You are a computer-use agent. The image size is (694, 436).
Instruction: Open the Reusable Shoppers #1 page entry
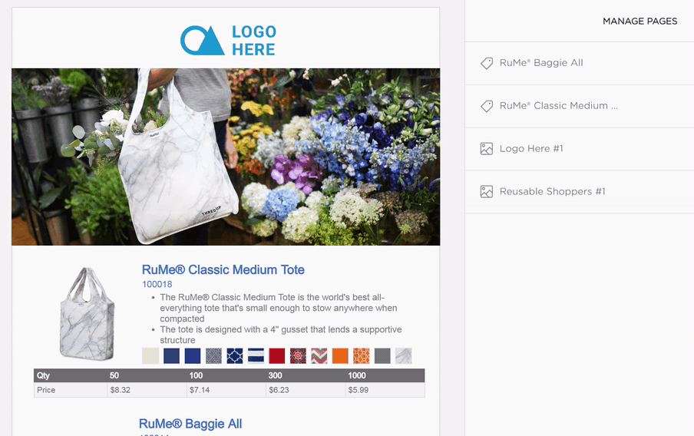[580, 192]
